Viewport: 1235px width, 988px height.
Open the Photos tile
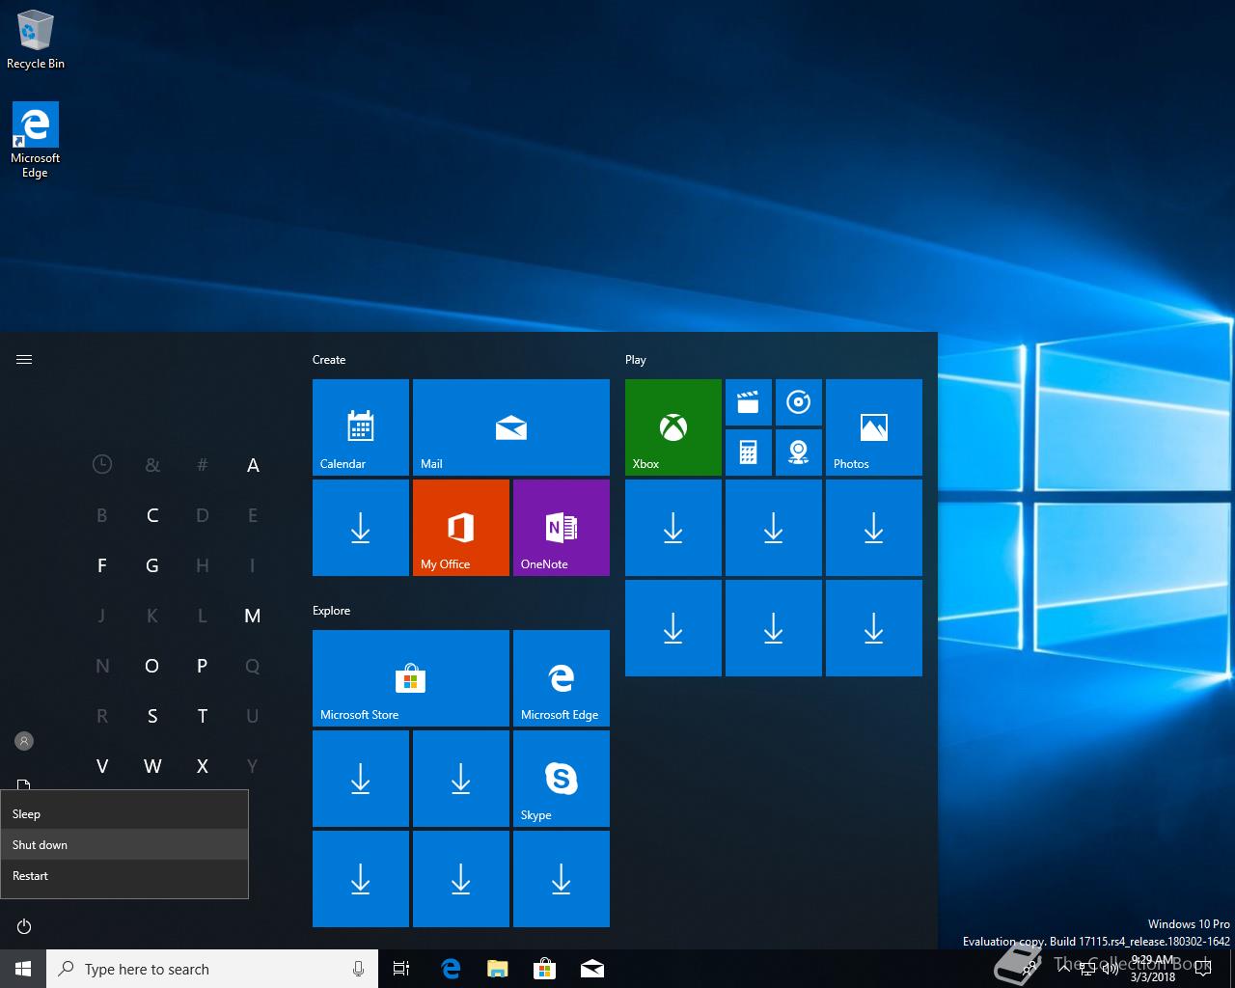[874, 427]
